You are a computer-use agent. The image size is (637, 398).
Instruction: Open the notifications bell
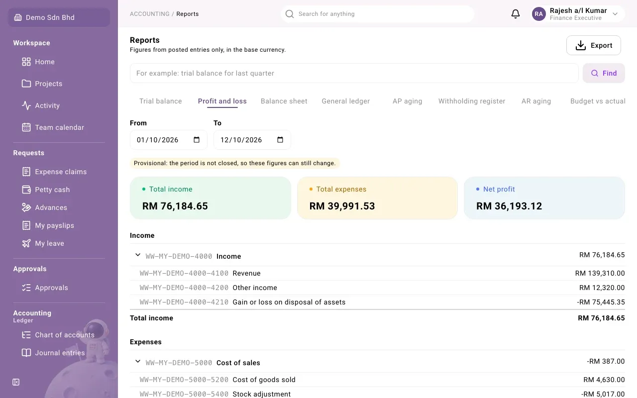(516, 14)
